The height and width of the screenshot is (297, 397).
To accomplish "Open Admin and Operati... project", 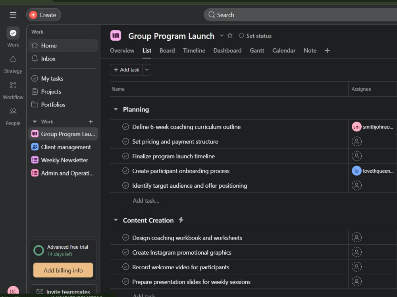I will pyautogui.click(x=63, y=173).
